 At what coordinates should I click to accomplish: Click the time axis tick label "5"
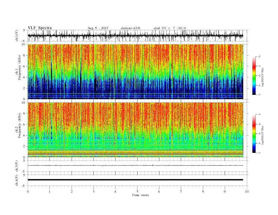(x=137, y=191)
